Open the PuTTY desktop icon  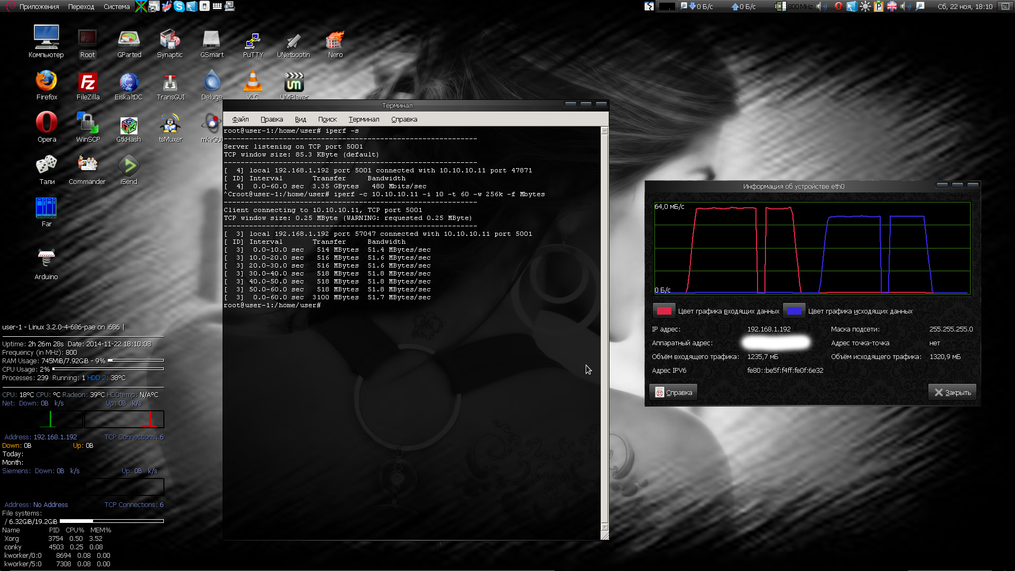tap(253, 41)
